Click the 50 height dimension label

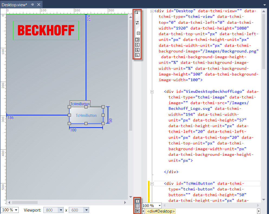click(x=111, y=120)
